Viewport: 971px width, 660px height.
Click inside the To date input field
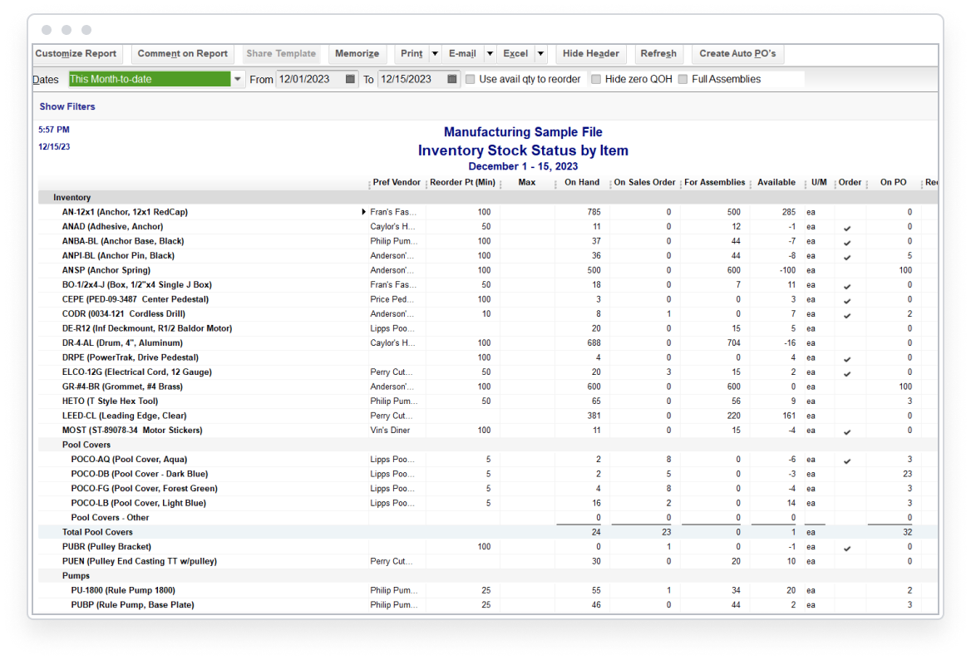[x=407, y=79]
